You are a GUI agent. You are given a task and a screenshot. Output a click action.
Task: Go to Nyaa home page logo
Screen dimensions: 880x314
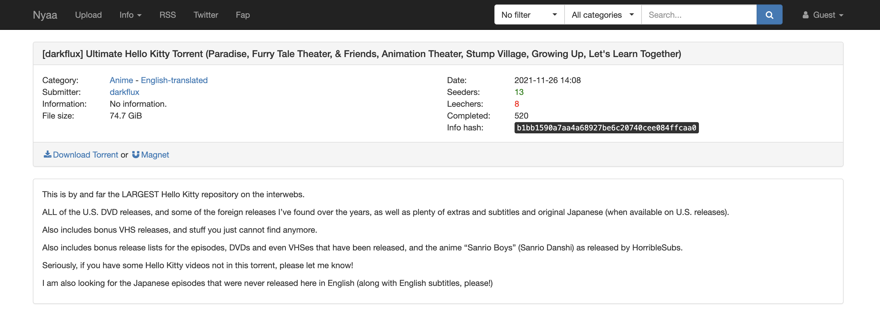pos(45,15)
